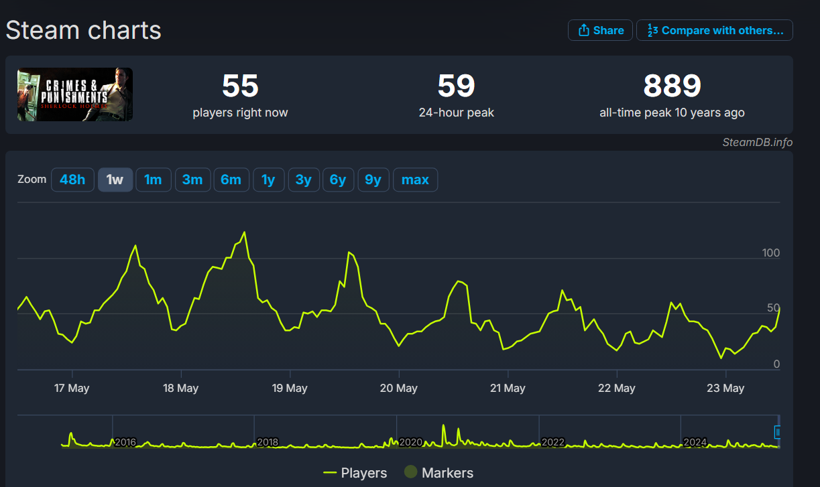Click the 2022 label in navigator
The image size is (820, 487).
(x=553, y=443)
